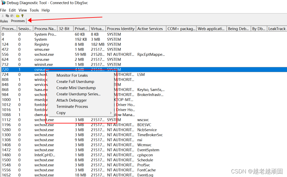Sort by Private bytes column header
Image resolution: width=287 pixels, height=177 pixels.
pos(81,29)
